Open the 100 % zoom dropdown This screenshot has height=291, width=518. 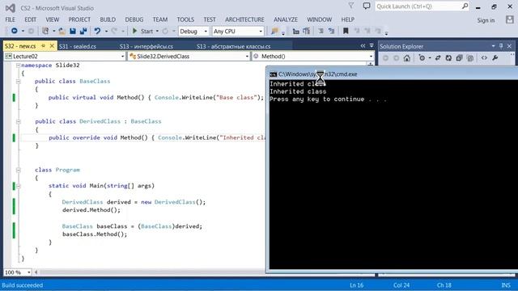coord(18,272)
